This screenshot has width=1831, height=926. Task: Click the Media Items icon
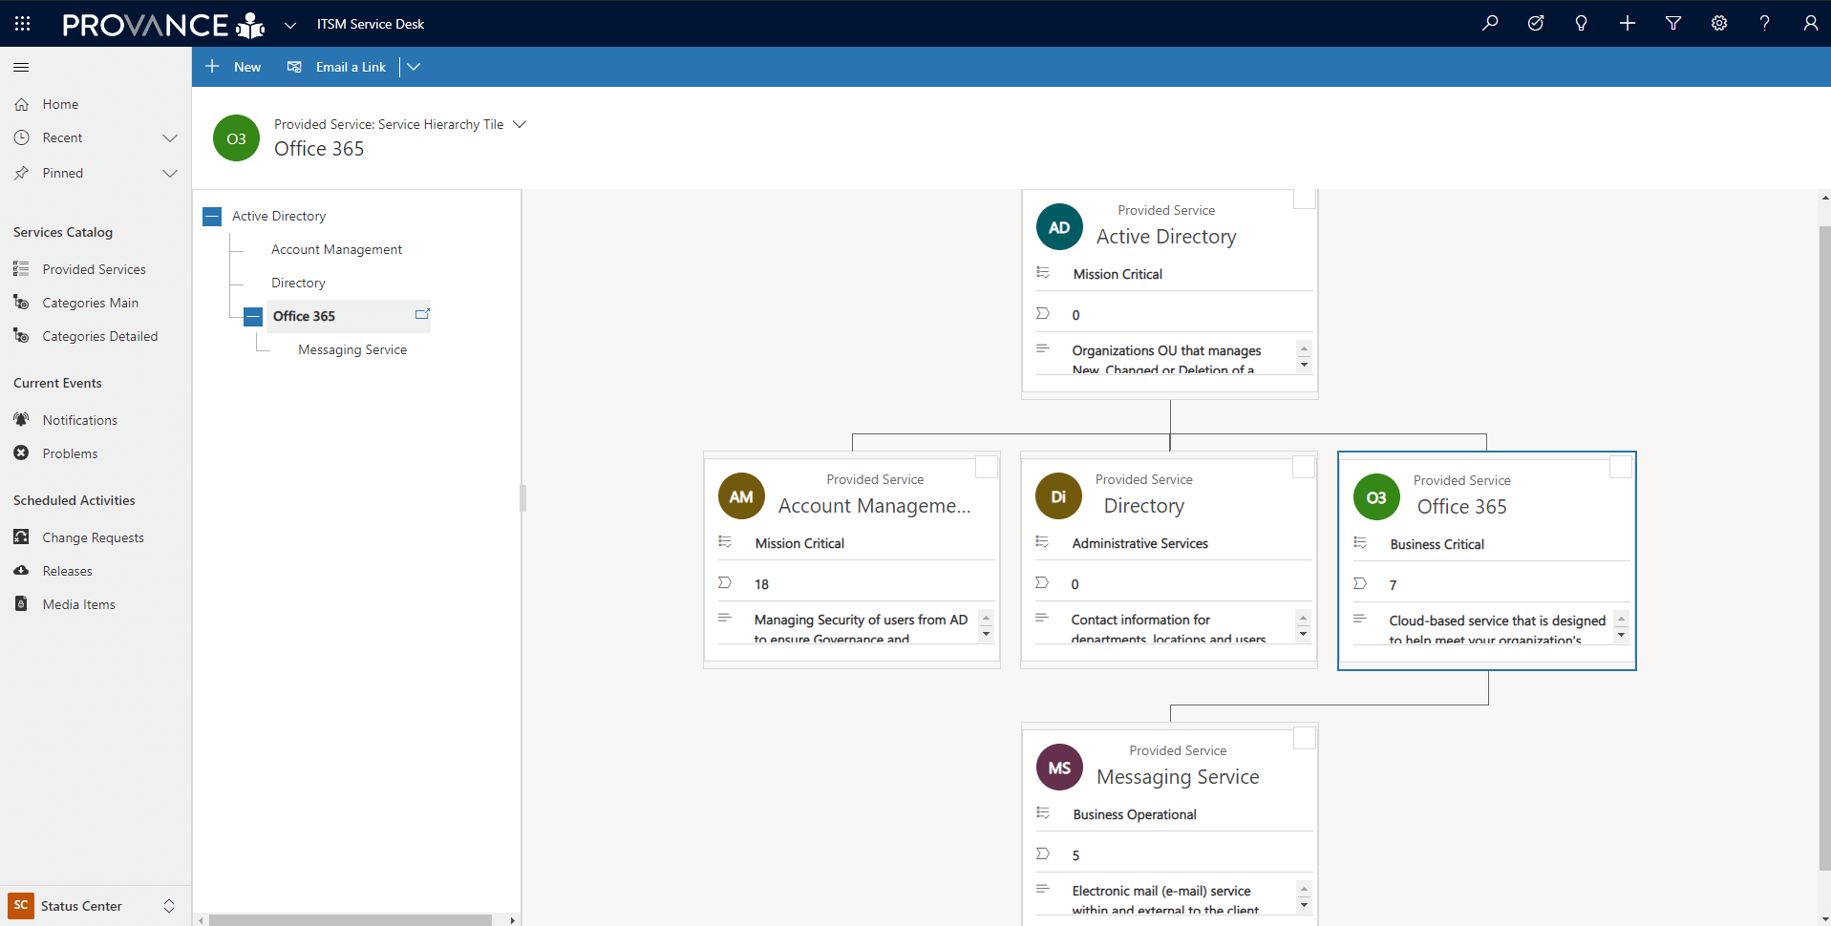[x=21, y=603]
